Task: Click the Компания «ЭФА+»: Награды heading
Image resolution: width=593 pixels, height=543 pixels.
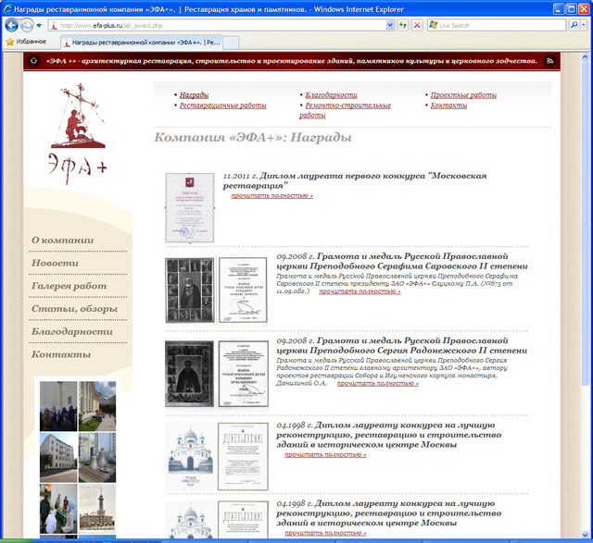Action: coord(253,138)
